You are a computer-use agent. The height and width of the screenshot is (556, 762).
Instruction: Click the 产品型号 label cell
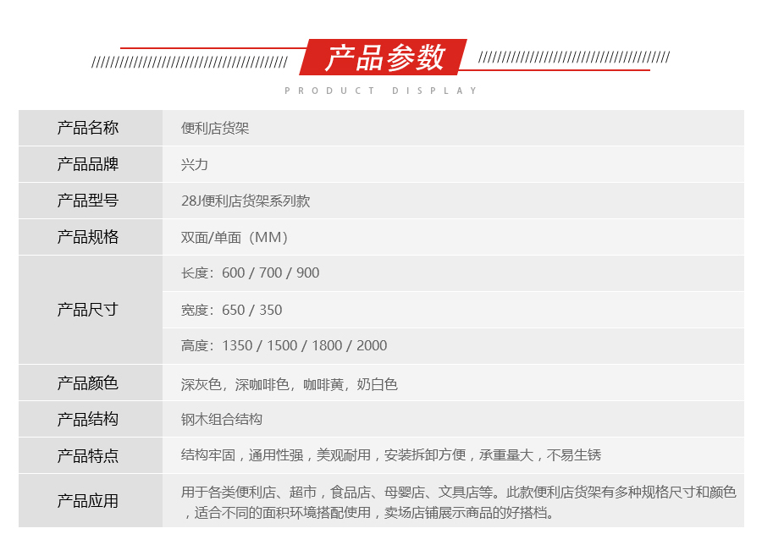tap(91, 201)
